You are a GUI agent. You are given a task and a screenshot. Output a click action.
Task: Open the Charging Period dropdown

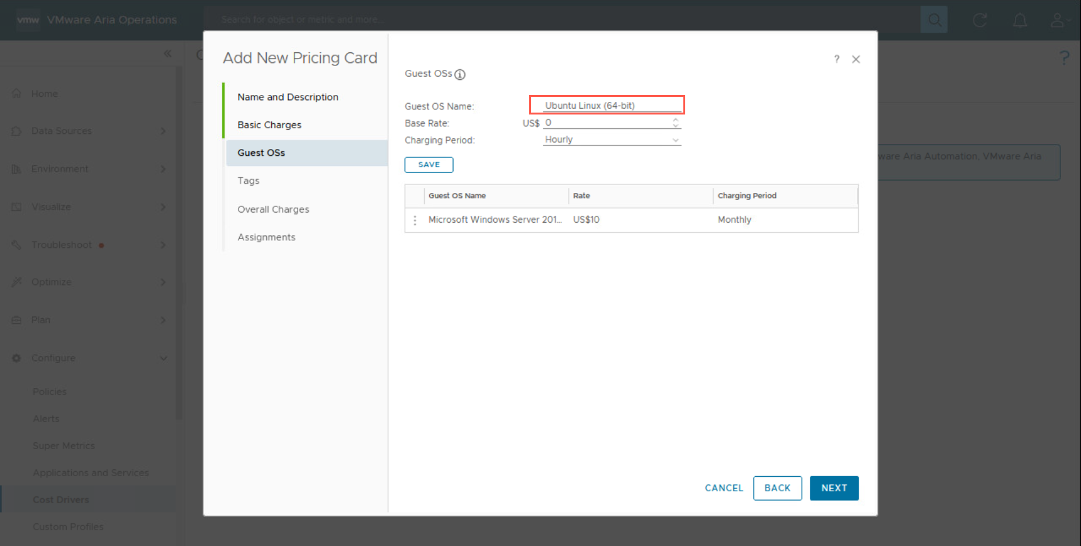612,140
